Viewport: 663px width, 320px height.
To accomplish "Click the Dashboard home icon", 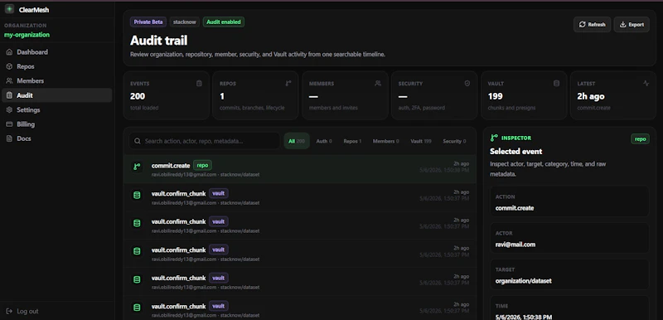I will [x=9, y=52].
